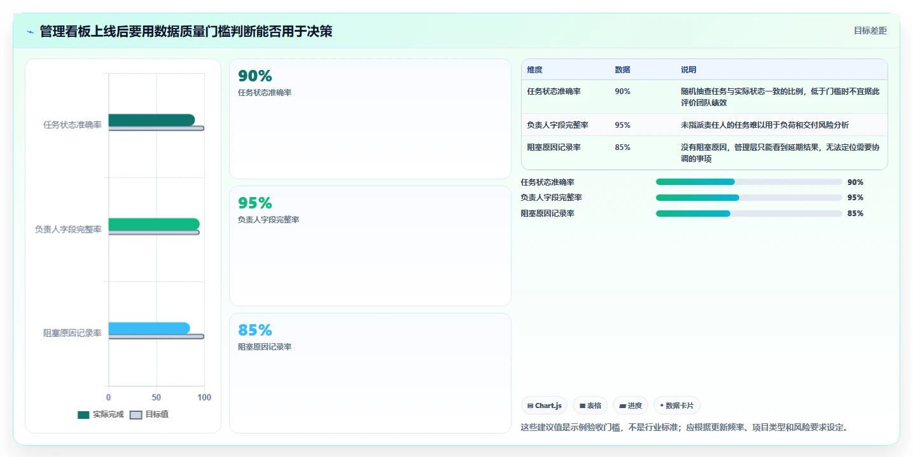Click the 85% label beside the progress bar
Viewport: 913px width, 457px height.
click(855, 214)
